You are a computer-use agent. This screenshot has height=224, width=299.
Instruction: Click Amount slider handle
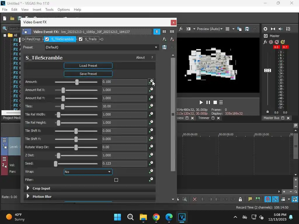point(77,82)
